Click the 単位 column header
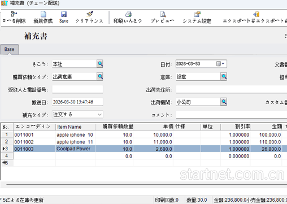287x204 pixels. (211, 127)
